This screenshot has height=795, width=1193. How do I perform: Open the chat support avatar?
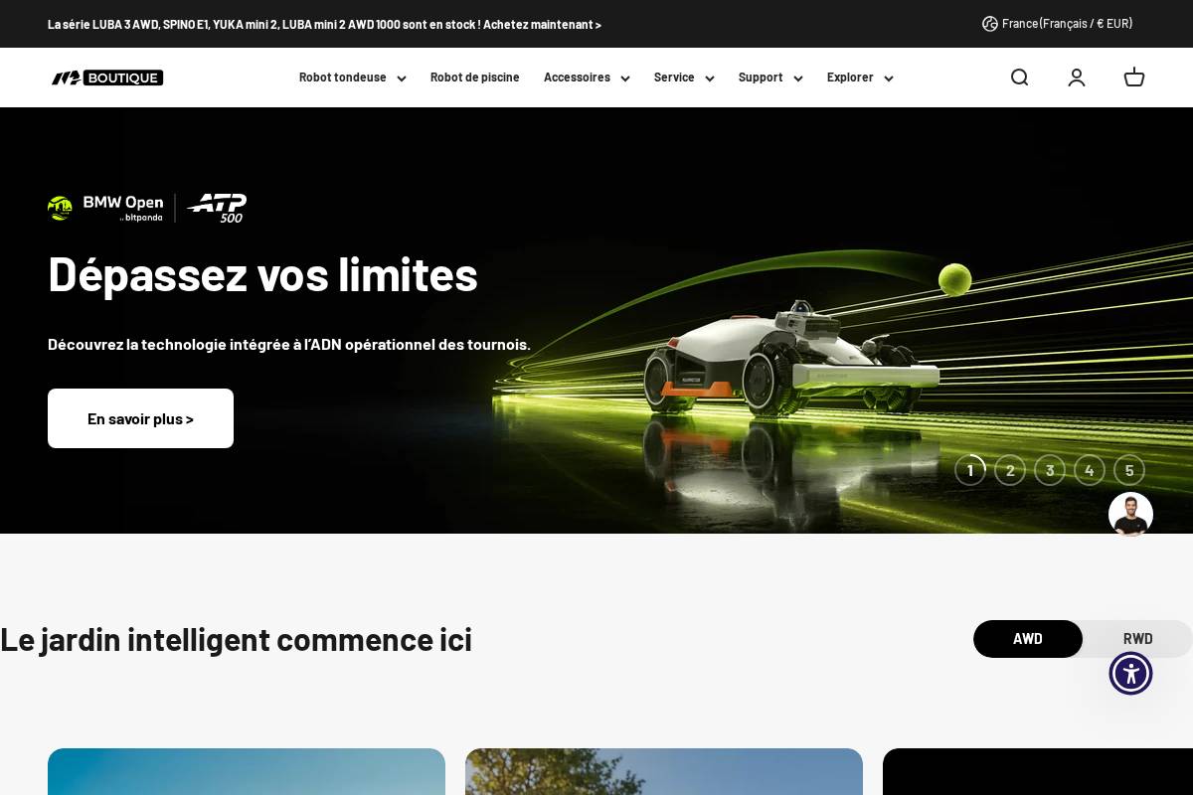tap(1130, 514)
